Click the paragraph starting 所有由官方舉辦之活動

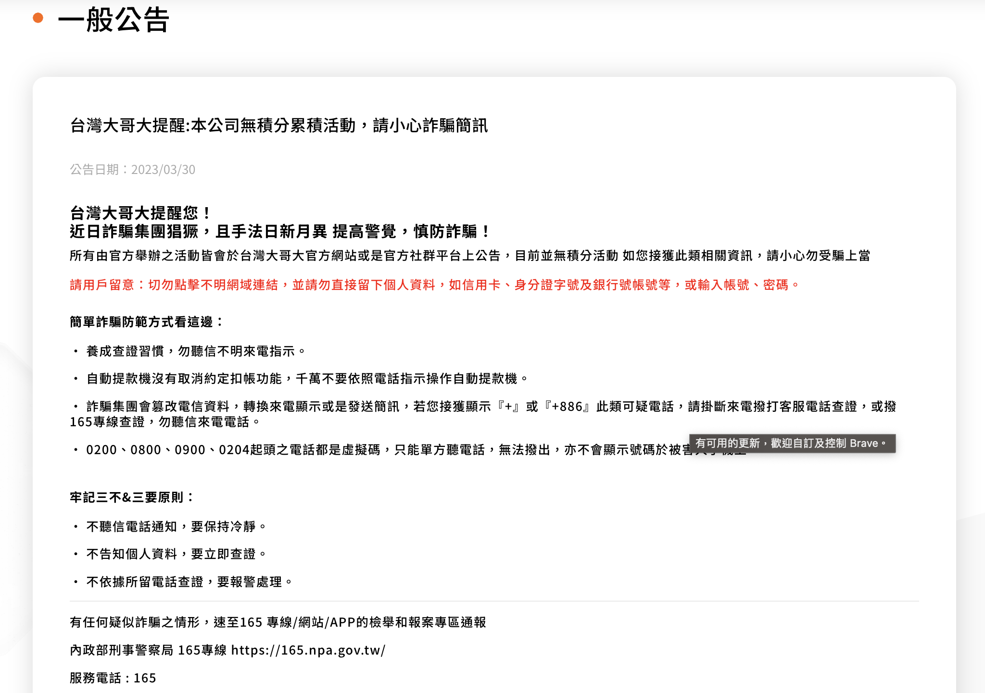click(470, 256)
